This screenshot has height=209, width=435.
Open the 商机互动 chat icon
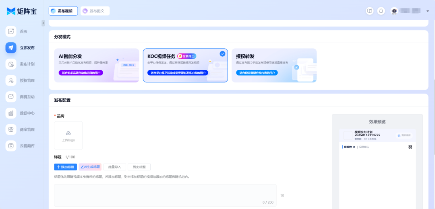point(11,96)
